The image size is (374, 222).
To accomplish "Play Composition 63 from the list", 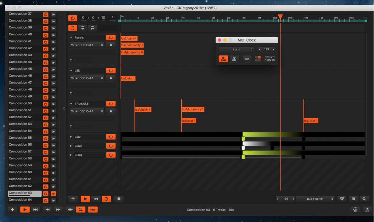I will pyautogui.click(x=54, y=194).
